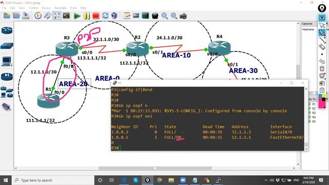Browse routers in device sidebar

pyautogui.click(x=7, y=31)
